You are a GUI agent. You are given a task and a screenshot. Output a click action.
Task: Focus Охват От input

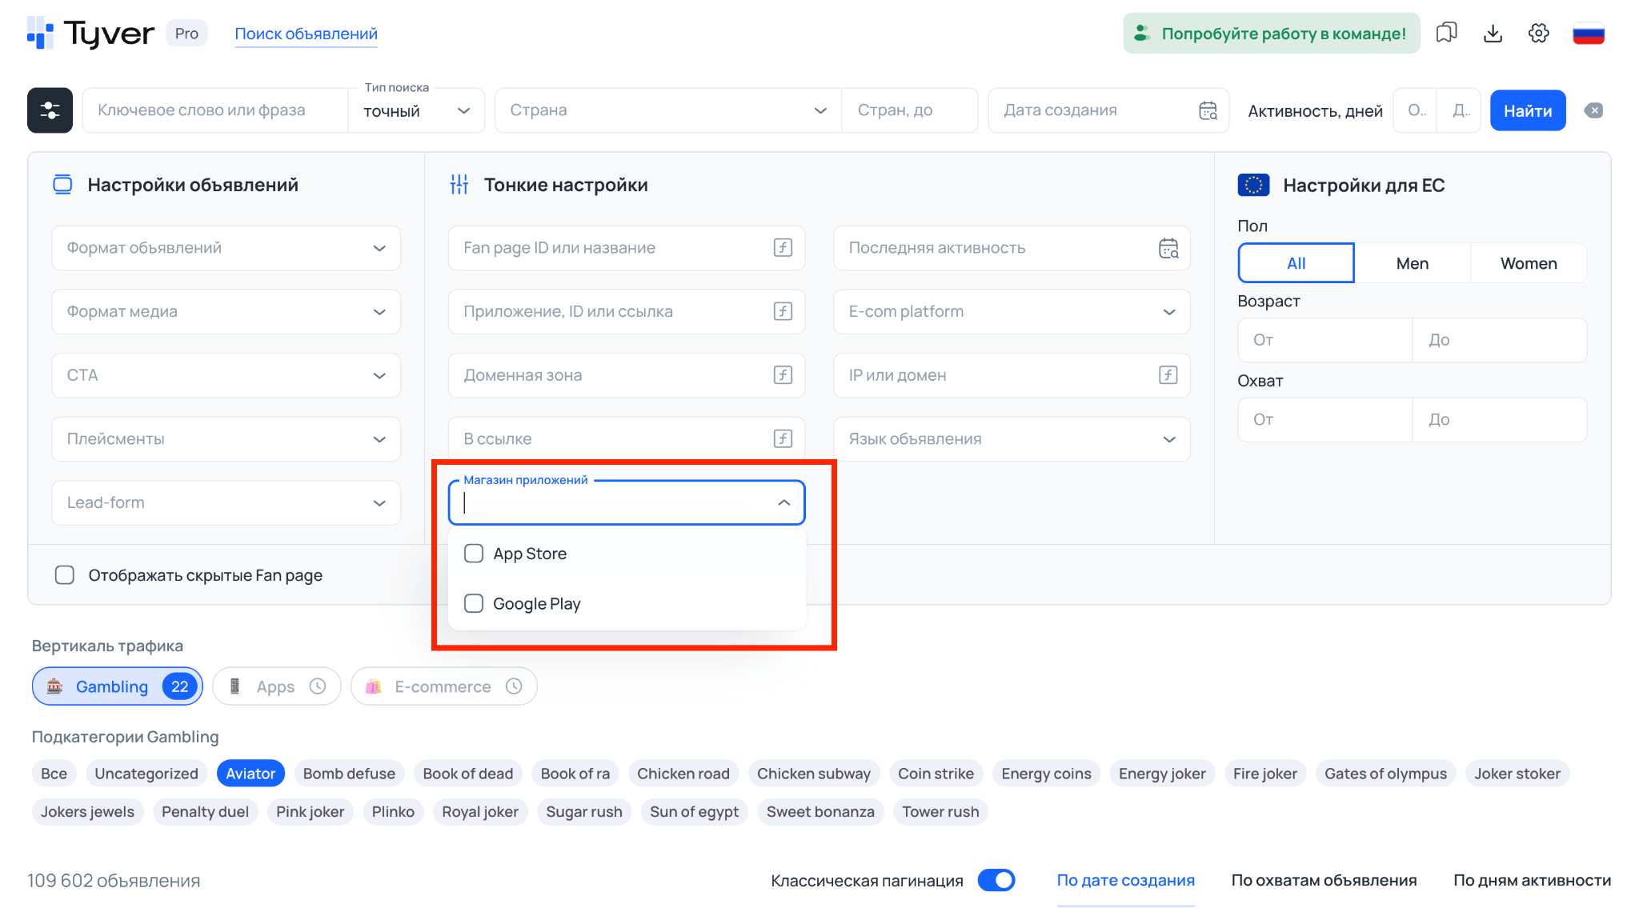tap(1324, 419)
